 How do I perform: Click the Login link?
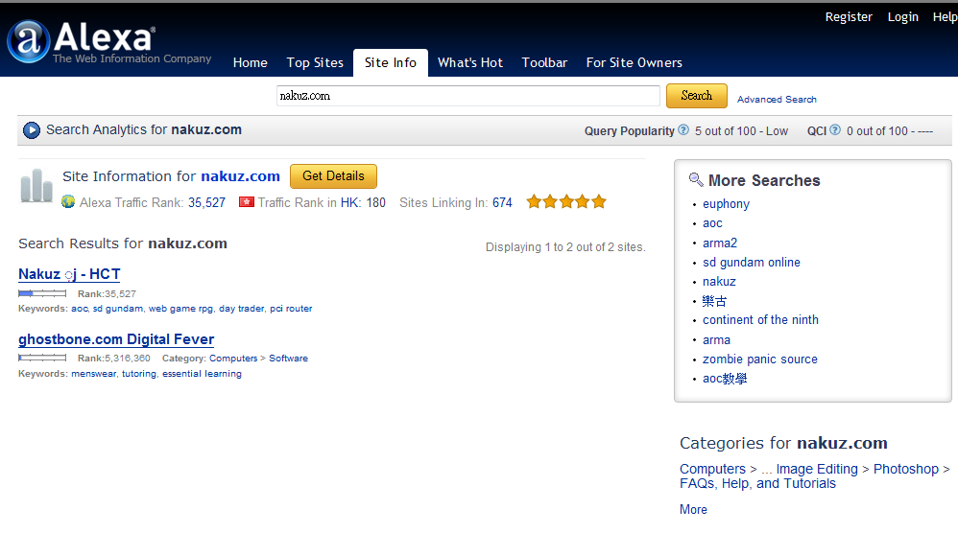click(903, 17)
